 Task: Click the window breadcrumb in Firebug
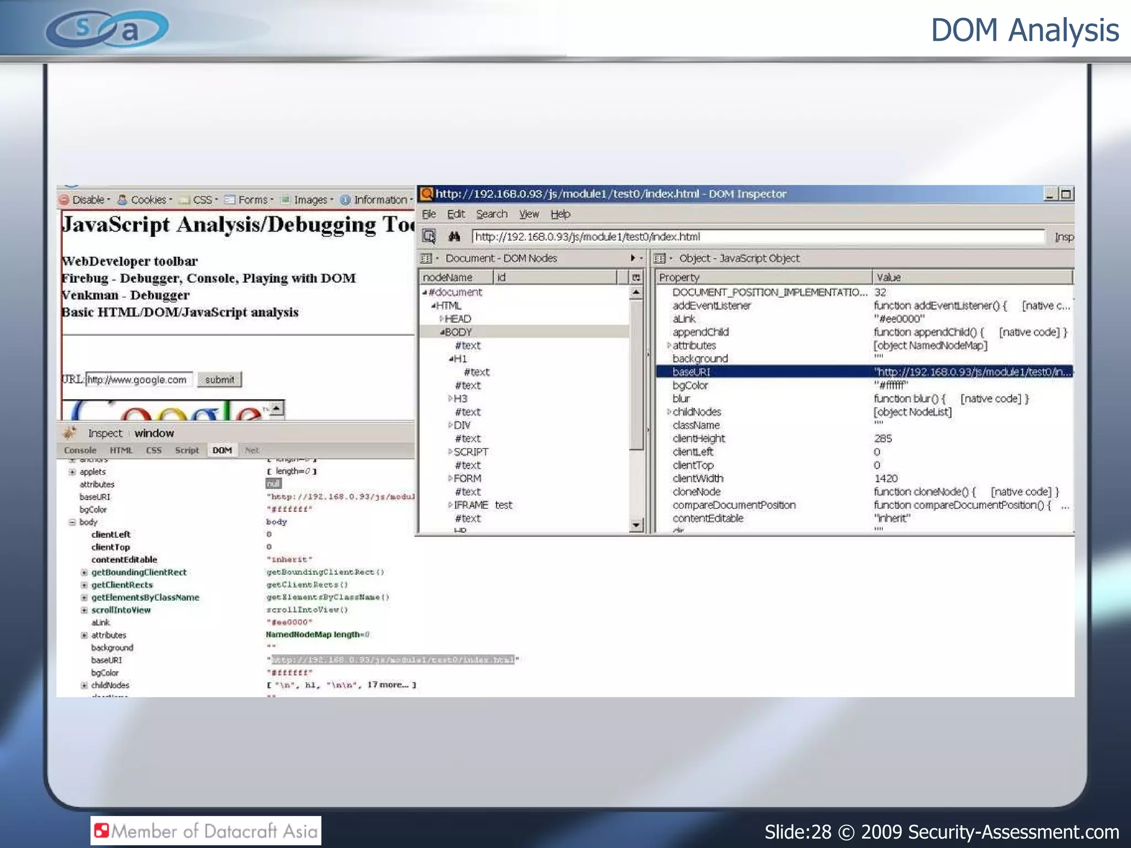point(154,433)
